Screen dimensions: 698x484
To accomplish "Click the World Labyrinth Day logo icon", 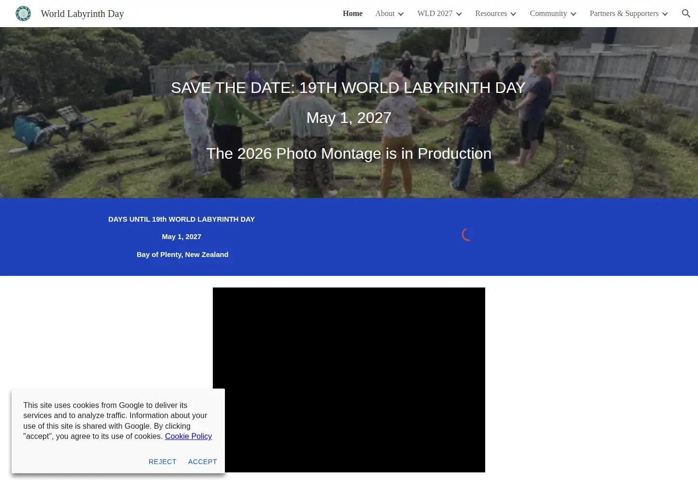I will coord(23,14).
